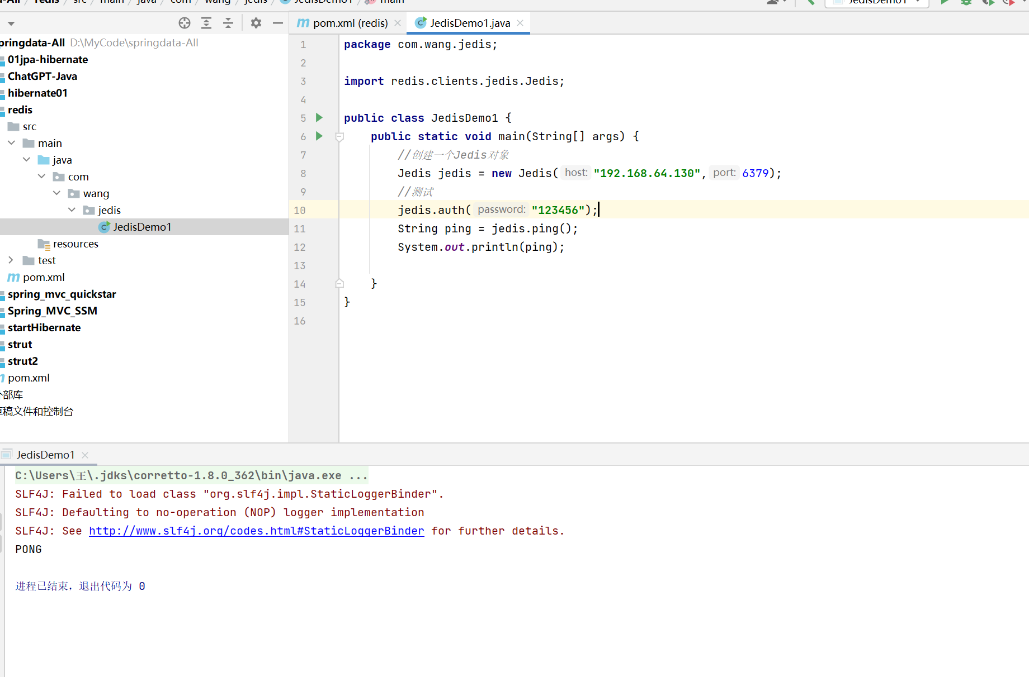
Task: Click the "123456" password string
Action: coord(558,210)
